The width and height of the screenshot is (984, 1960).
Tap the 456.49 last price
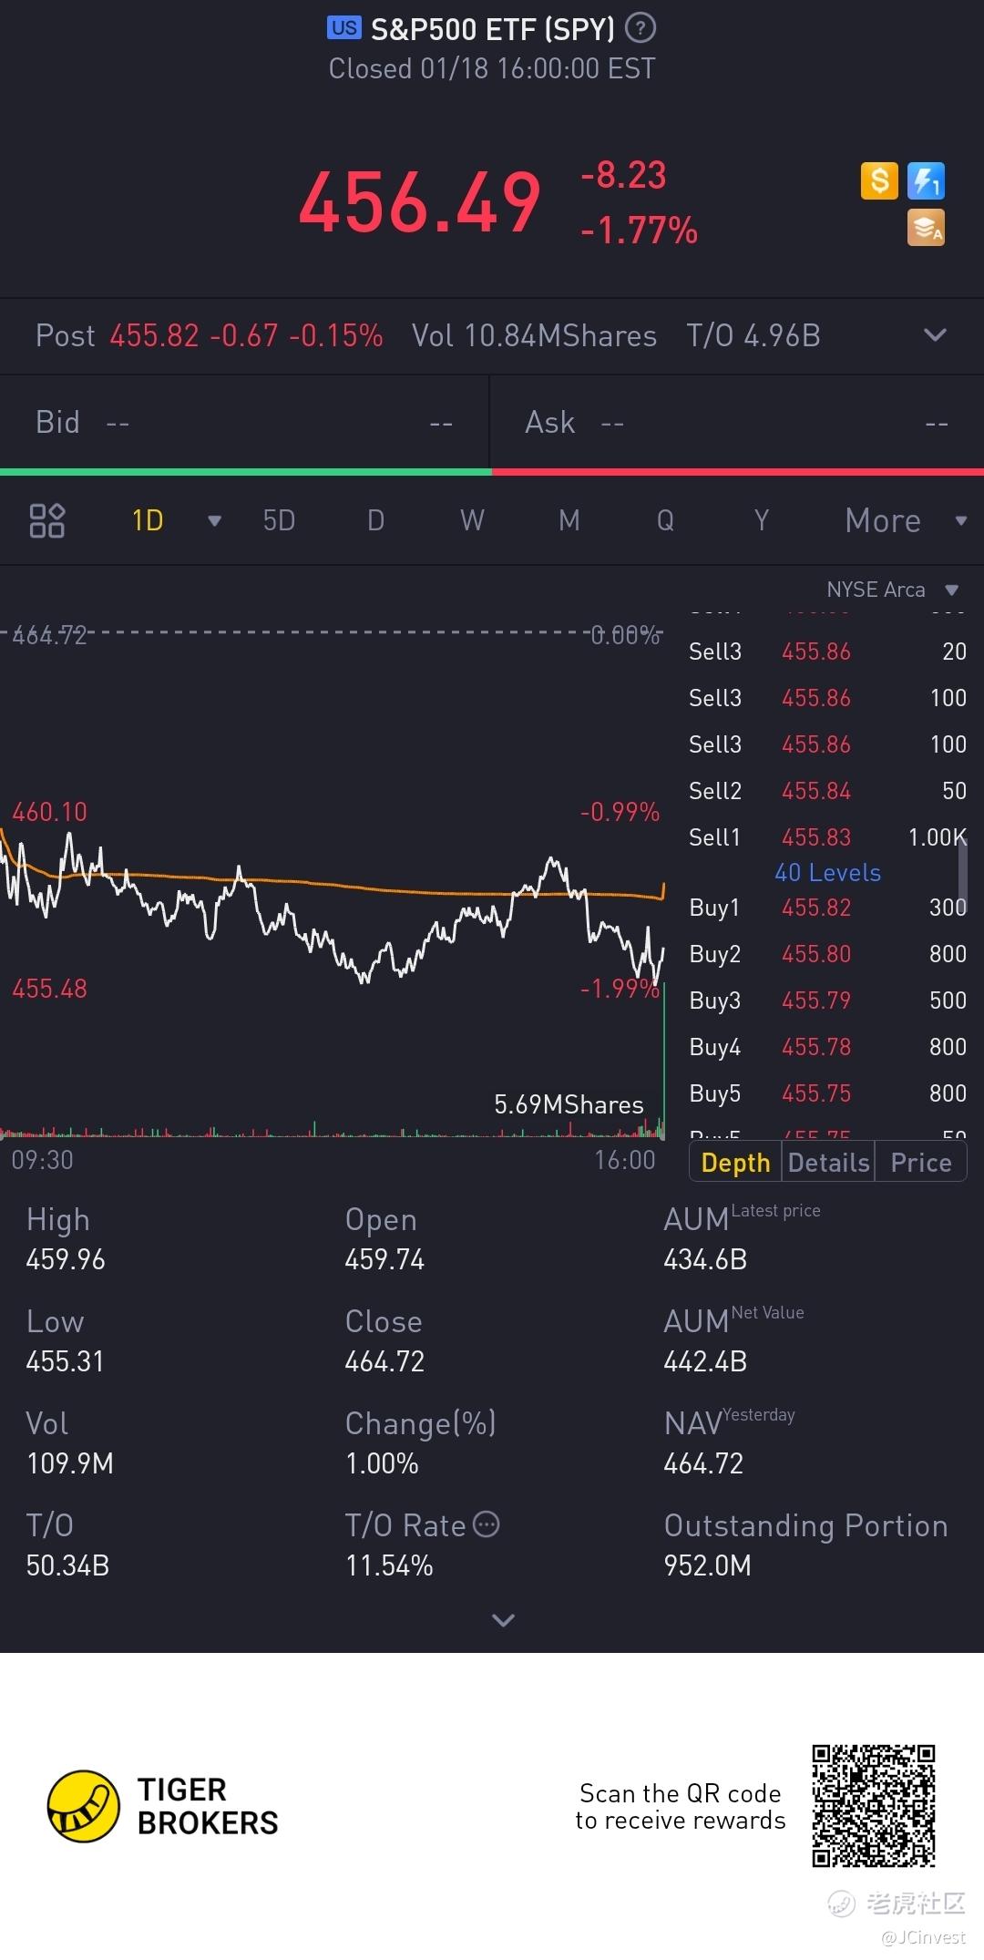[x=420, y=202]
